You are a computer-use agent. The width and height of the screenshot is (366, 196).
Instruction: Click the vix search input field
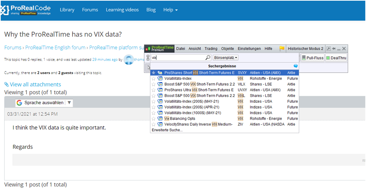click(178, 58)
